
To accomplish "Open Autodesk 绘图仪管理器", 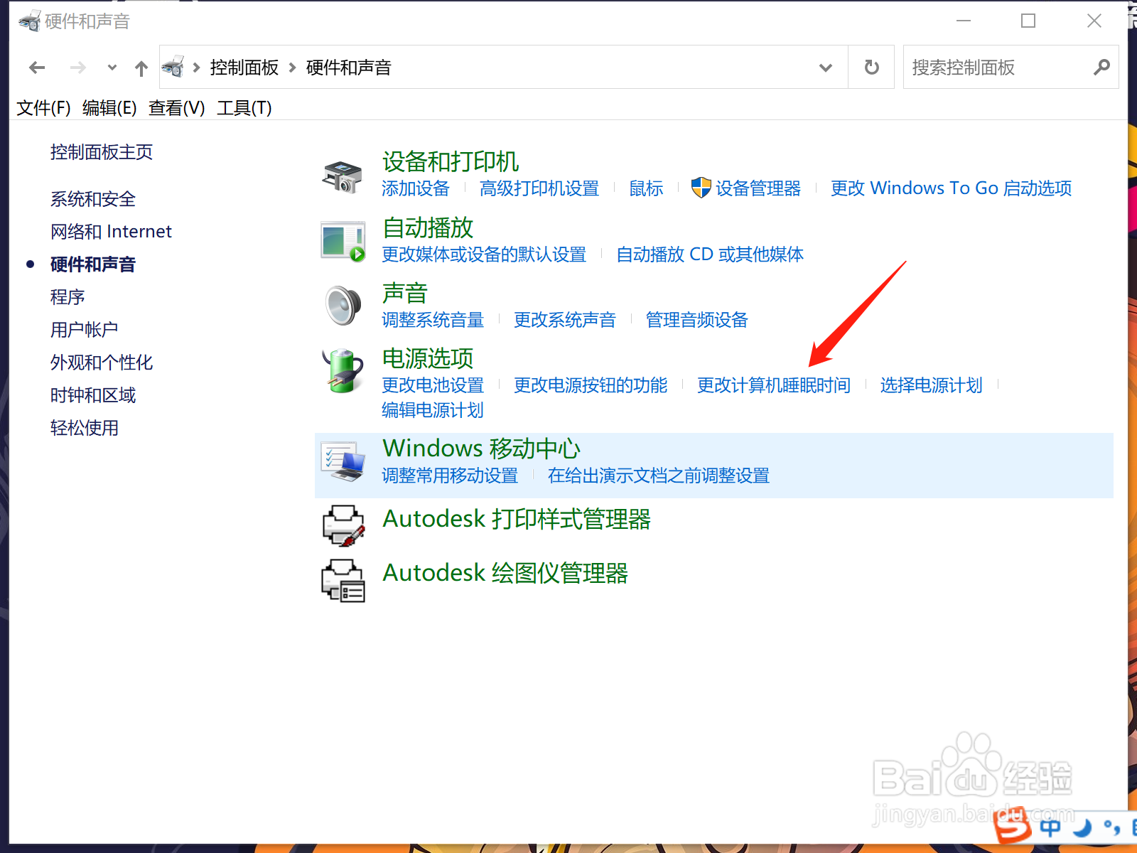I will click(505, 574).
